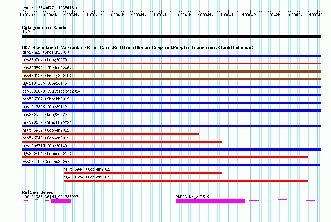The image size is (331, 222).
Task: Open esv27438 (Conrad2009) label
Action: [x=46, y=161]
